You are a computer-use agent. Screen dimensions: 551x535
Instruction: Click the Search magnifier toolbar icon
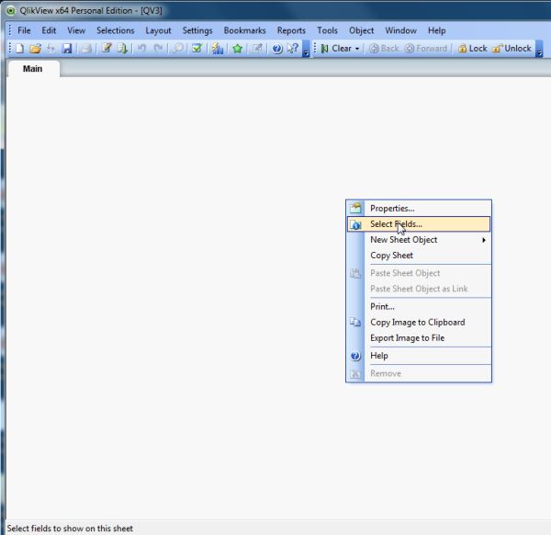coord(178,48)
